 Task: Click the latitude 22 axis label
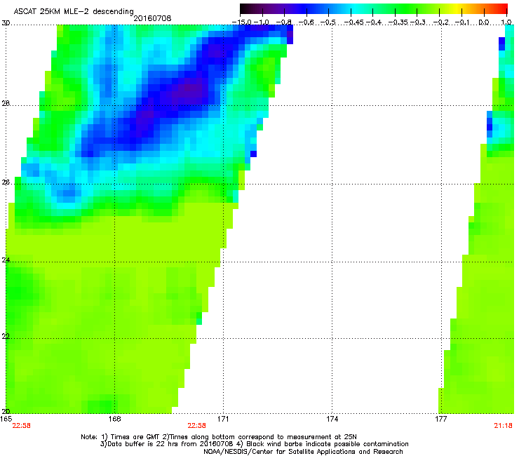coord(6,336)
